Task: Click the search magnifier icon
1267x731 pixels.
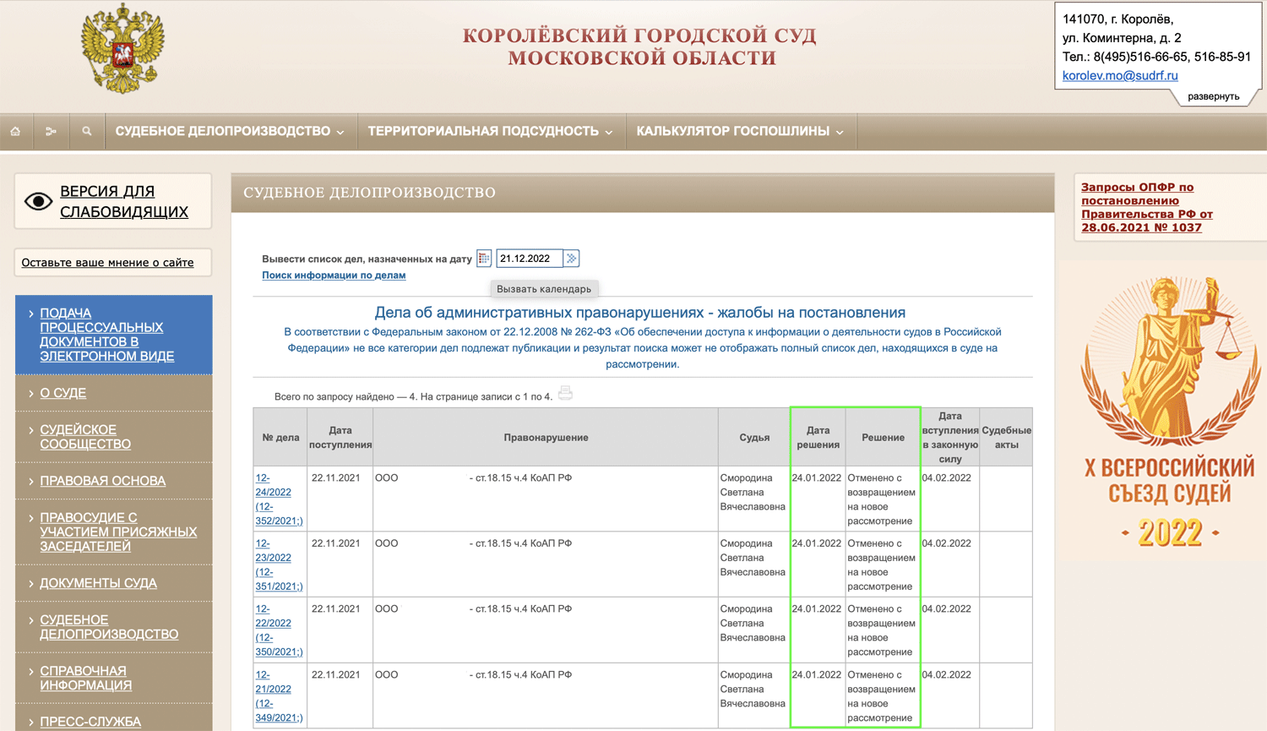Action: pyautogui.click(x=86, y=131)
